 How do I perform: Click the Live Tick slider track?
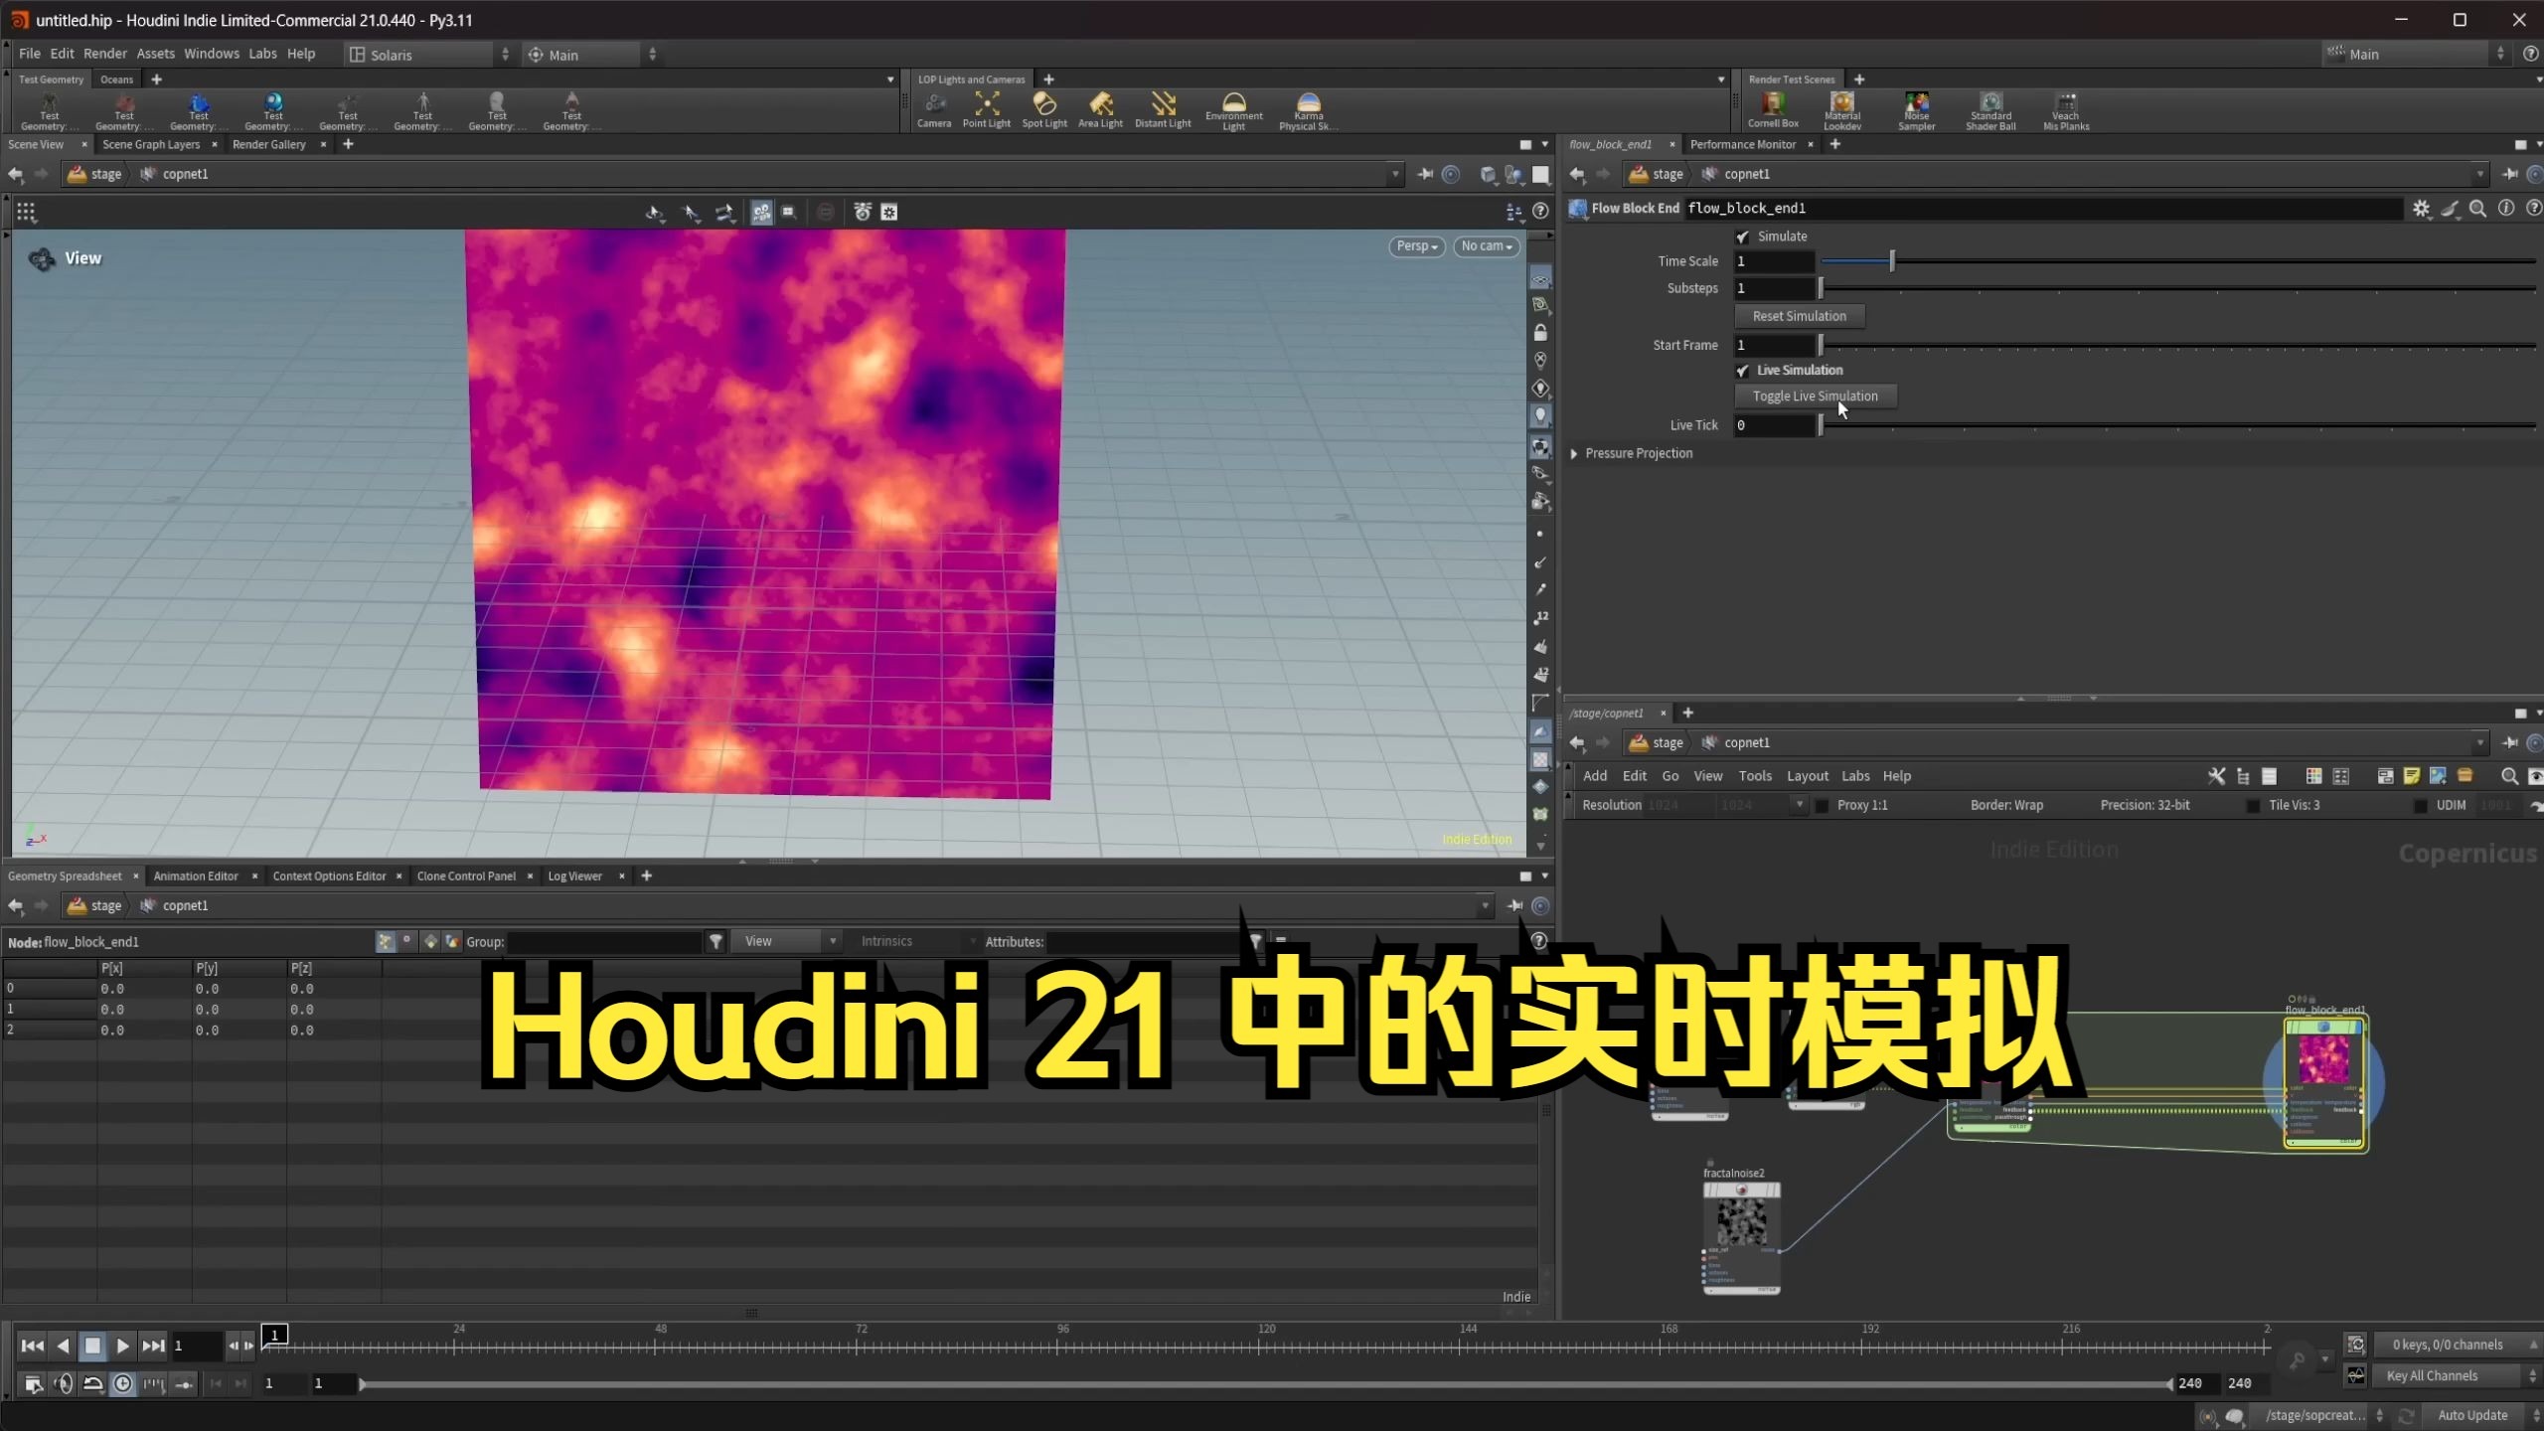tap(2177, 425)
